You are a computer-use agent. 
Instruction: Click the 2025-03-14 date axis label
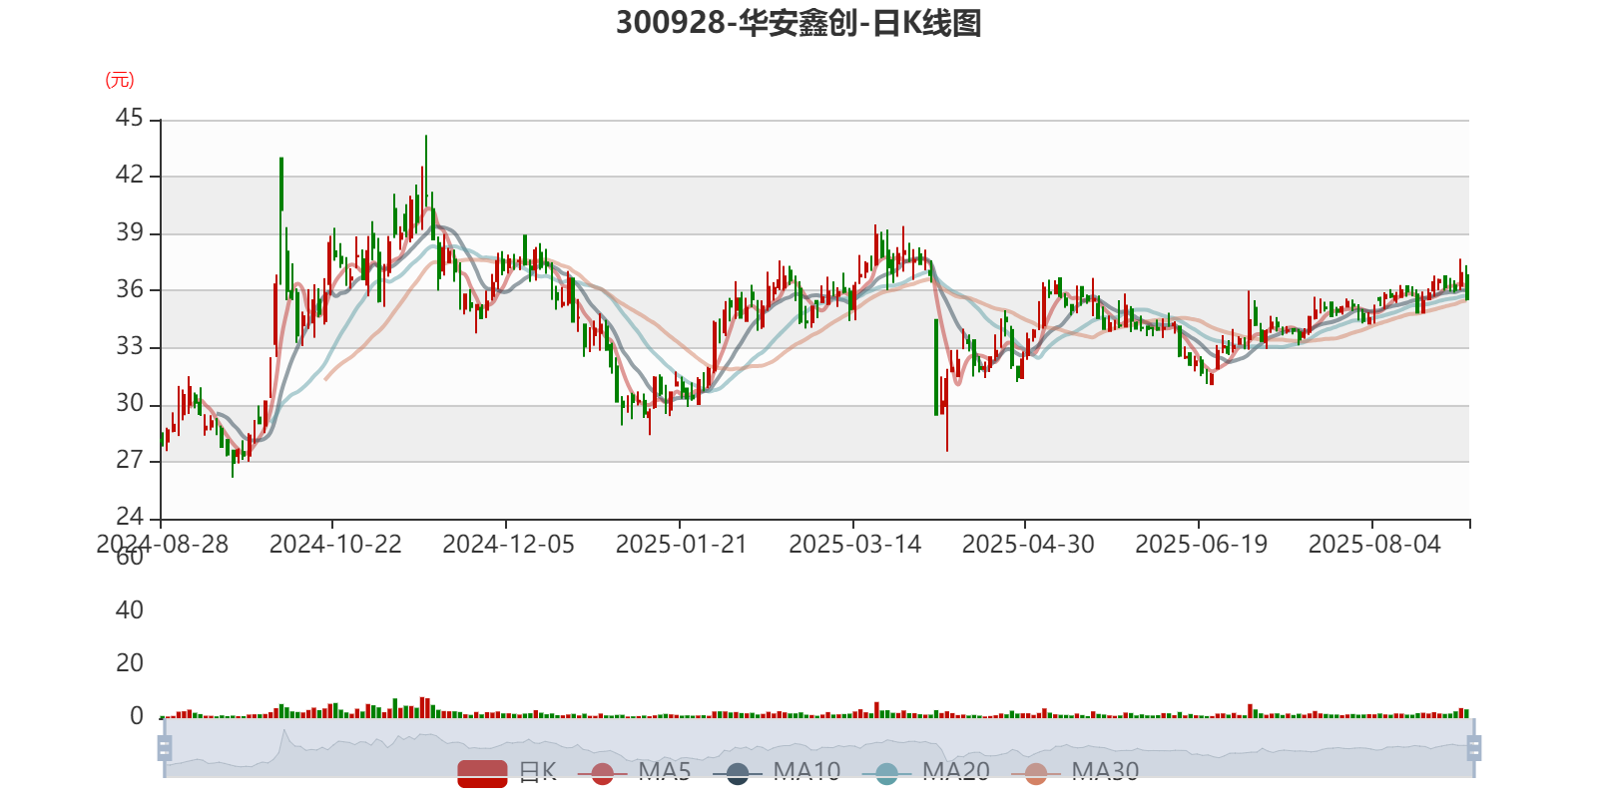click(x=854, y=545)
